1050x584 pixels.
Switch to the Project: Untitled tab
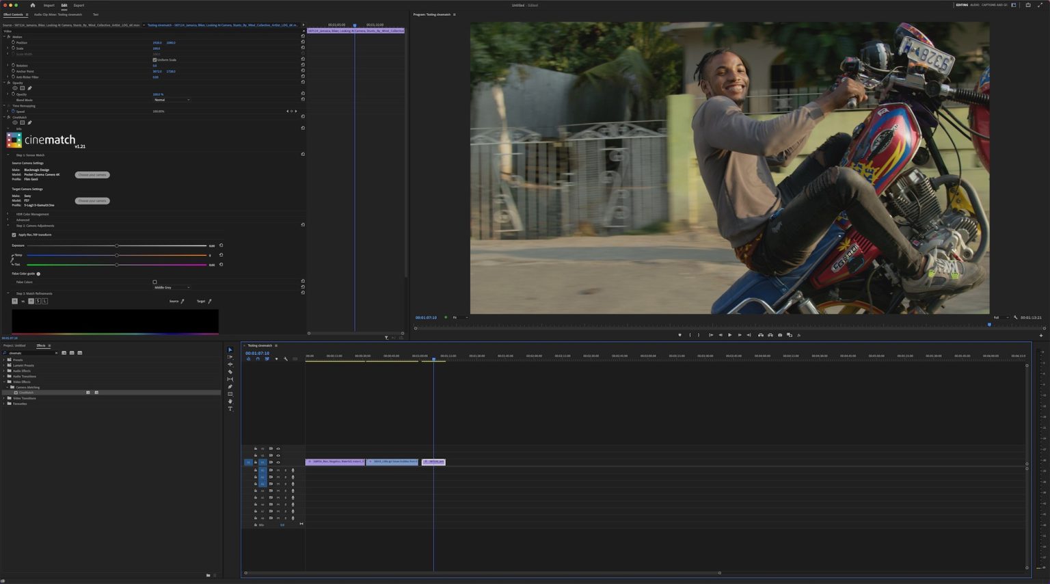pyautogui.click(x=14, y=345)
